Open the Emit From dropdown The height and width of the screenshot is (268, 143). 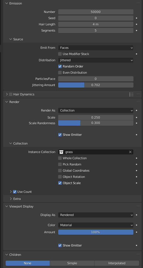(96, 48)
